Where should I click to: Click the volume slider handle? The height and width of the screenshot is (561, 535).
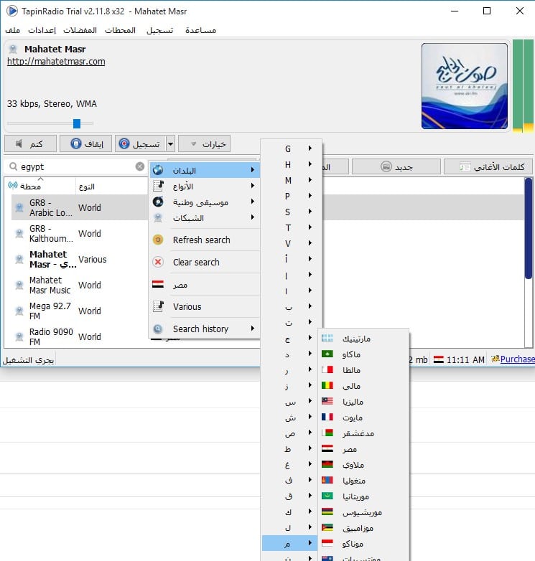77,123
